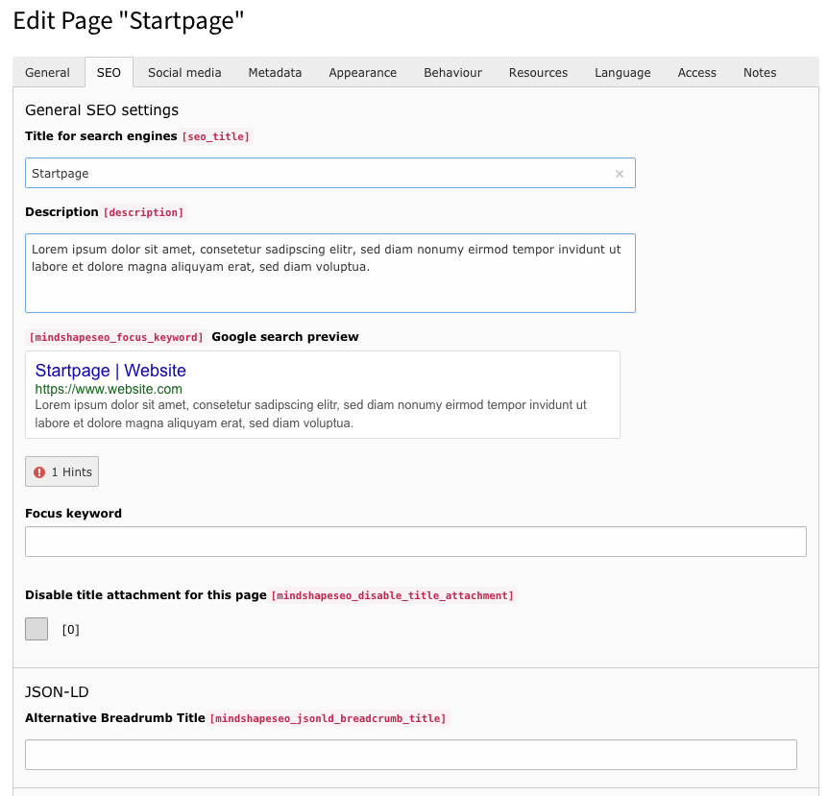Switch to the Language tab

pyautogui.click(x=621, y=72)
